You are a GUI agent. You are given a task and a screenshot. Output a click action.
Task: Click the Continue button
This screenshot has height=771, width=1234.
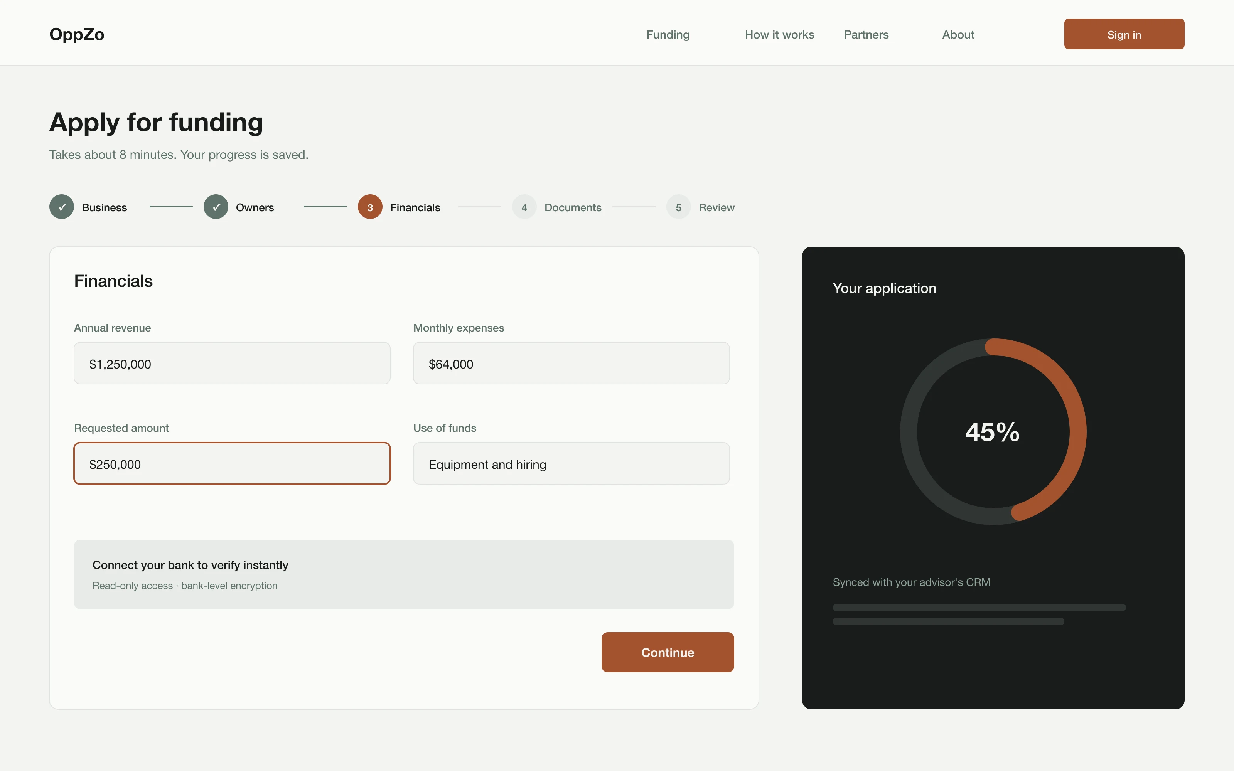pyautogui.click(x=668, y=652)
